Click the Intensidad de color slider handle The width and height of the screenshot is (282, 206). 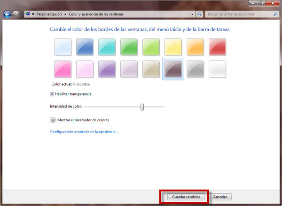[142, 107]
